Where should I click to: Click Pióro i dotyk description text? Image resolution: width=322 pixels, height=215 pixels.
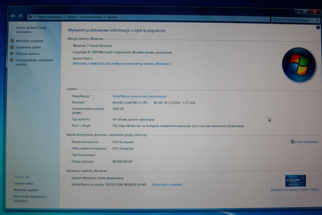pos(178,126)
